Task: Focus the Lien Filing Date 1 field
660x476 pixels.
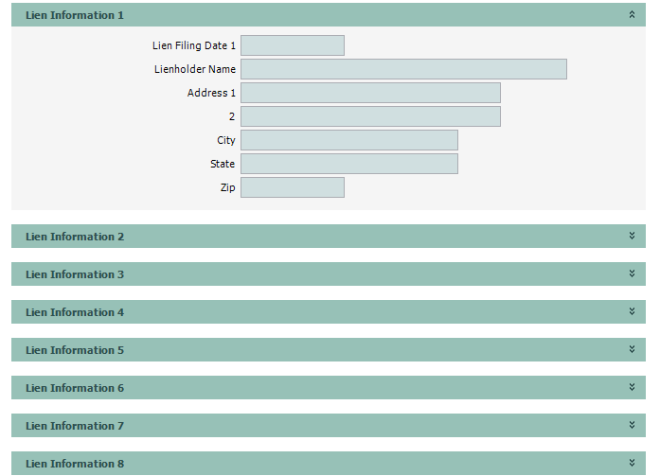Action: [293, 45]
